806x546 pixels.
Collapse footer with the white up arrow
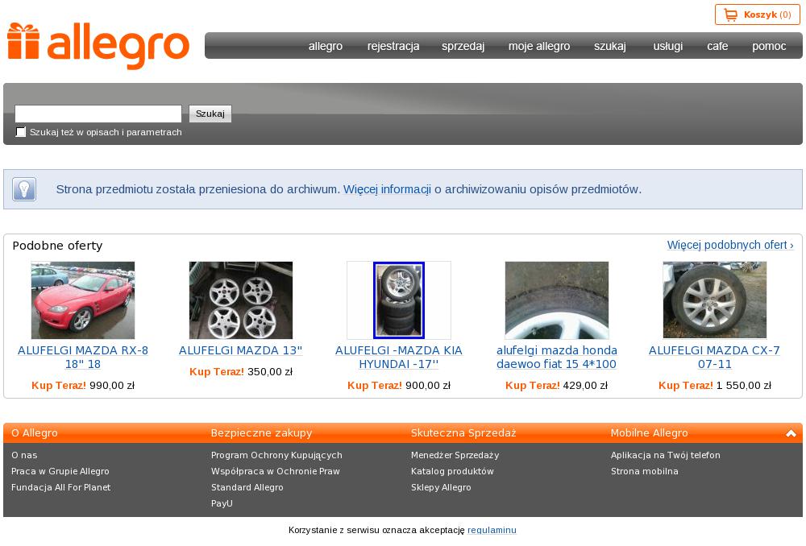pos(791,433)
